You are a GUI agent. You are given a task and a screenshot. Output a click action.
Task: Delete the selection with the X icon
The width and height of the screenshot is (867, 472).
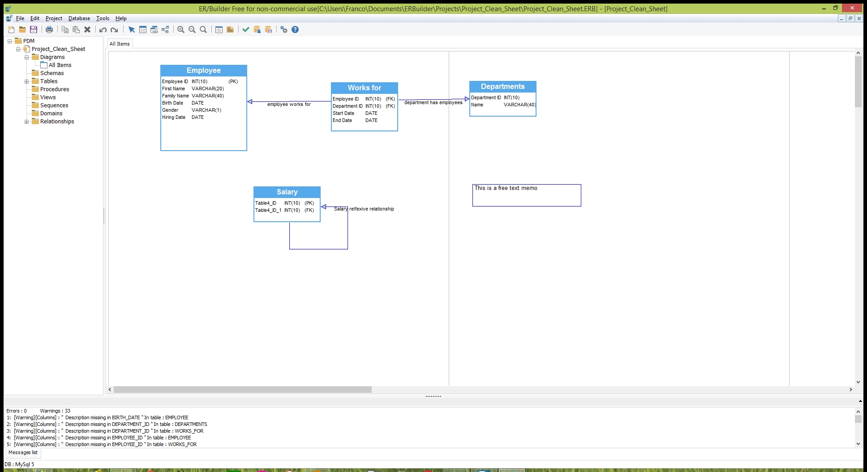(87, 29)
